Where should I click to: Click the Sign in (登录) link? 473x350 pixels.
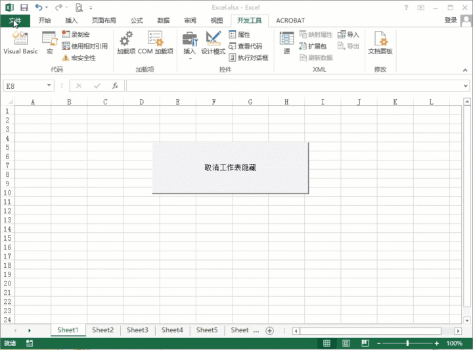(451, 20)
